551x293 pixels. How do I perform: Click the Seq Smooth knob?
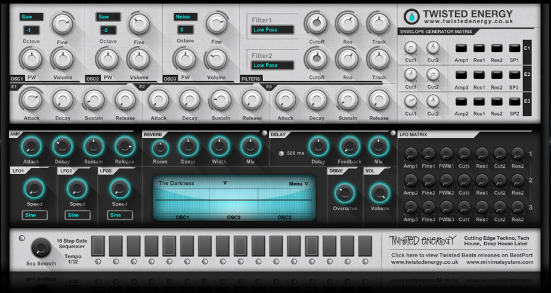pyautogui.click(x=41, y=248)
